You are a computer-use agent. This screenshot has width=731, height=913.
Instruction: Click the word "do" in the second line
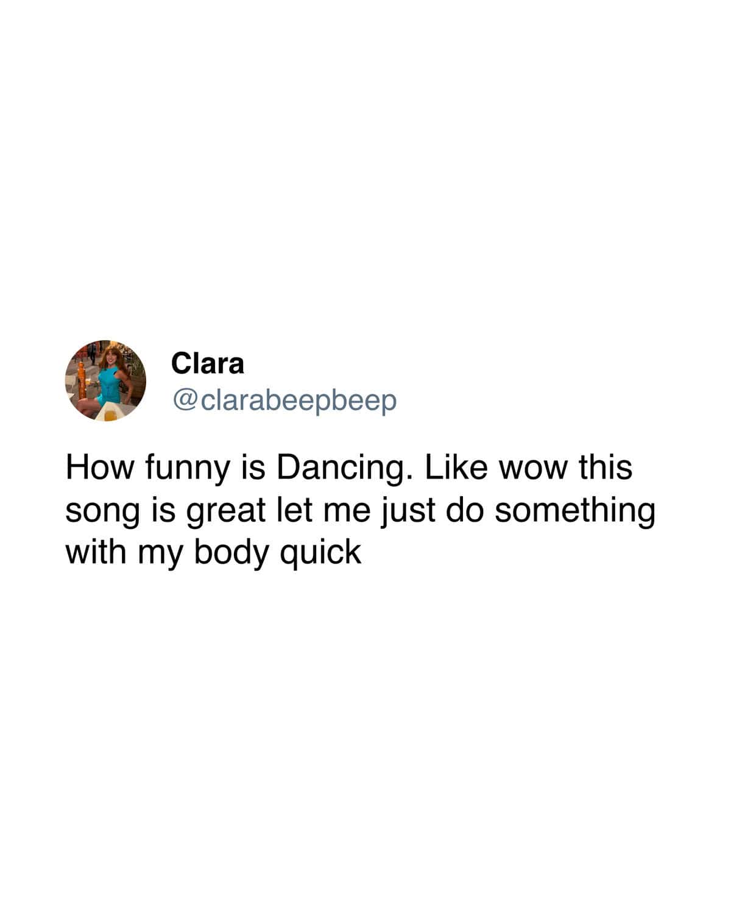click(467, 510)
